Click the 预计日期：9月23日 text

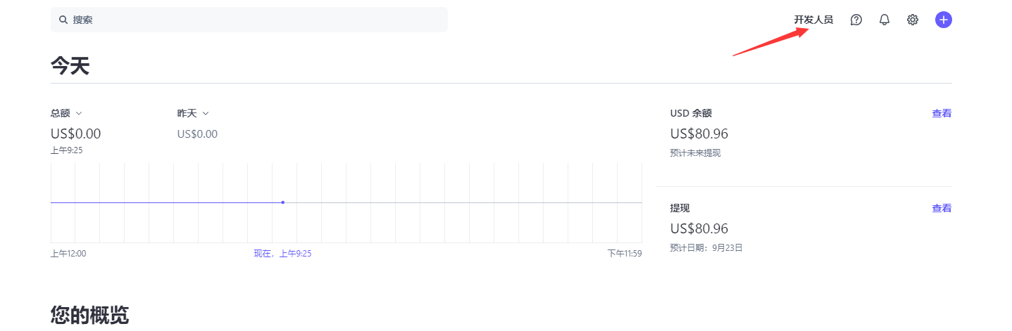click(x=706, y=248)
